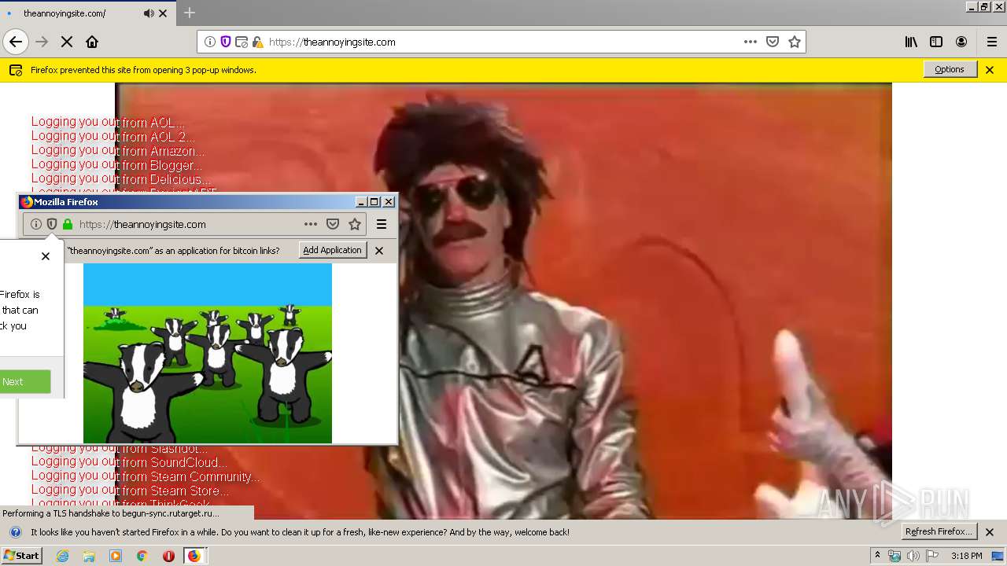
Task: Open hamburger menu in small Firefox window
Action: coord(382,224)
